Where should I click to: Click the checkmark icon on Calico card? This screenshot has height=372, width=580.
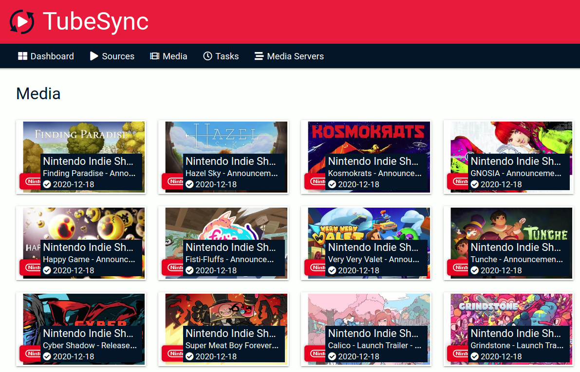[x=332, y=356]
